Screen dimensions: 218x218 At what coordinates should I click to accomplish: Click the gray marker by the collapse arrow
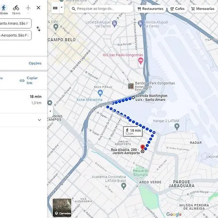(50, 103)
